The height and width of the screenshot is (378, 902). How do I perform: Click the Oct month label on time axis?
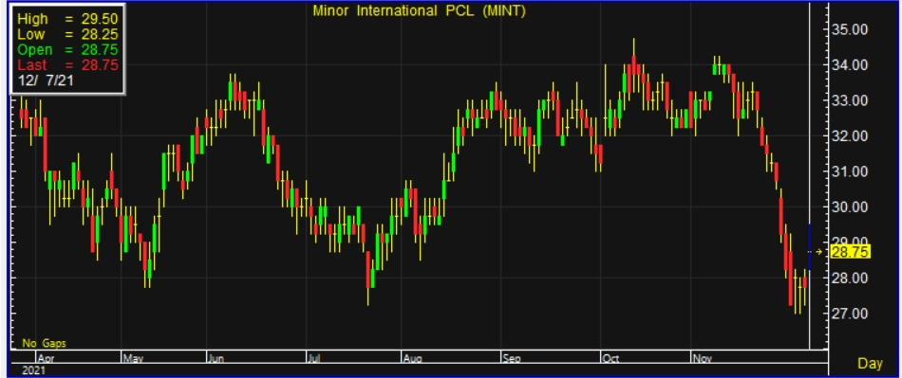point(611,358)
